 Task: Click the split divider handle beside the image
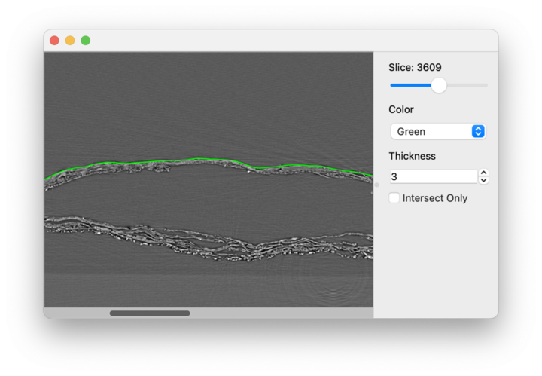click(x=376, y=185)
